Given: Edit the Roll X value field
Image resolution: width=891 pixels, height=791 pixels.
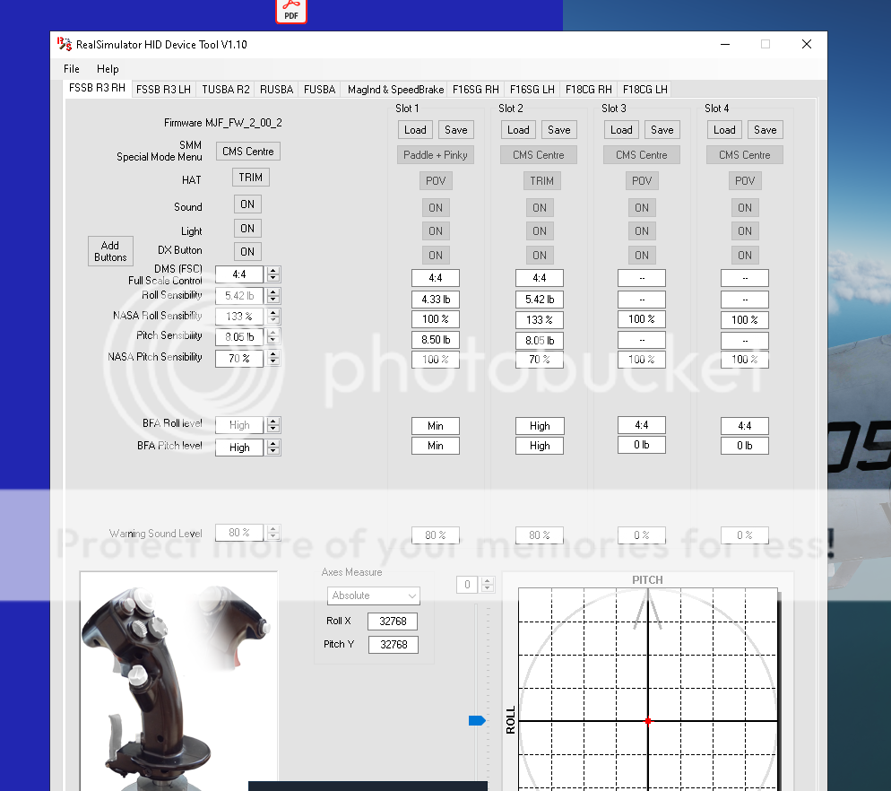Looking at the screenshot, I should [x=393, y=621].
